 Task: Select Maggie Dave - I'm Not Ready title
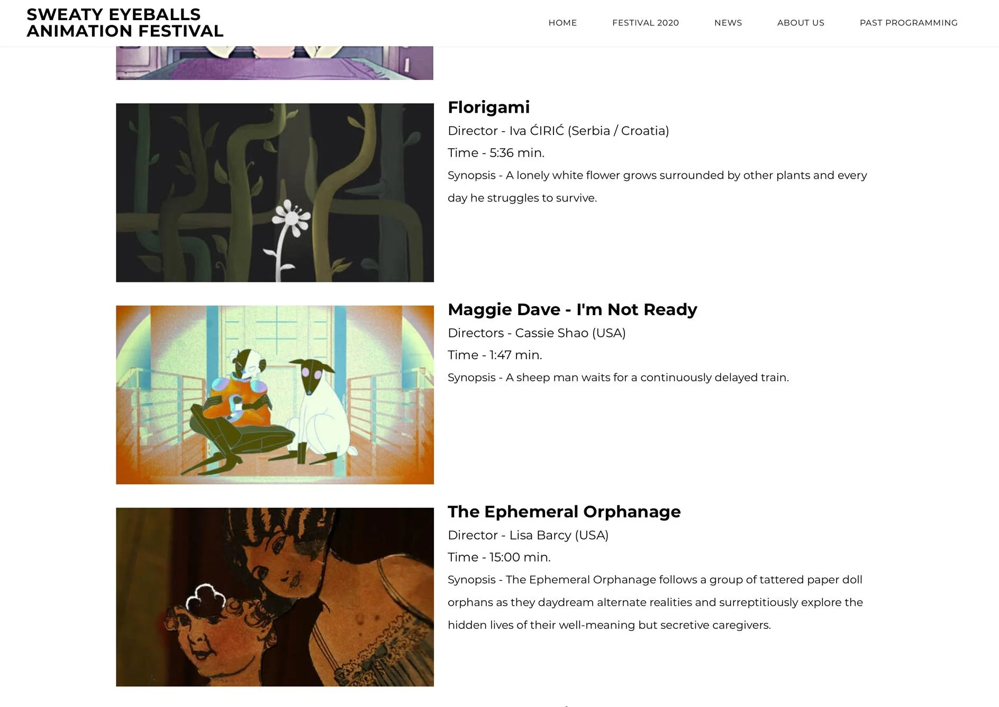pos(572,309)
